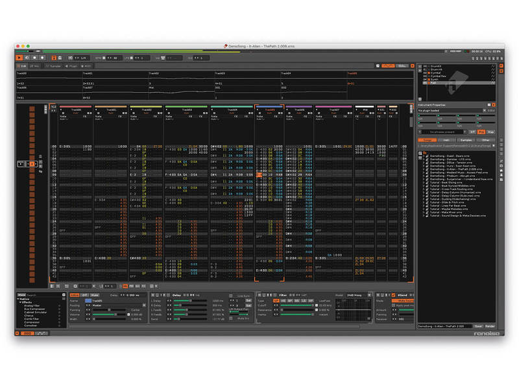Click the Record button in transport
Image resolution: width=519 pixels, height=389 pixels.
pyautogui.click(x=43, y=58)
